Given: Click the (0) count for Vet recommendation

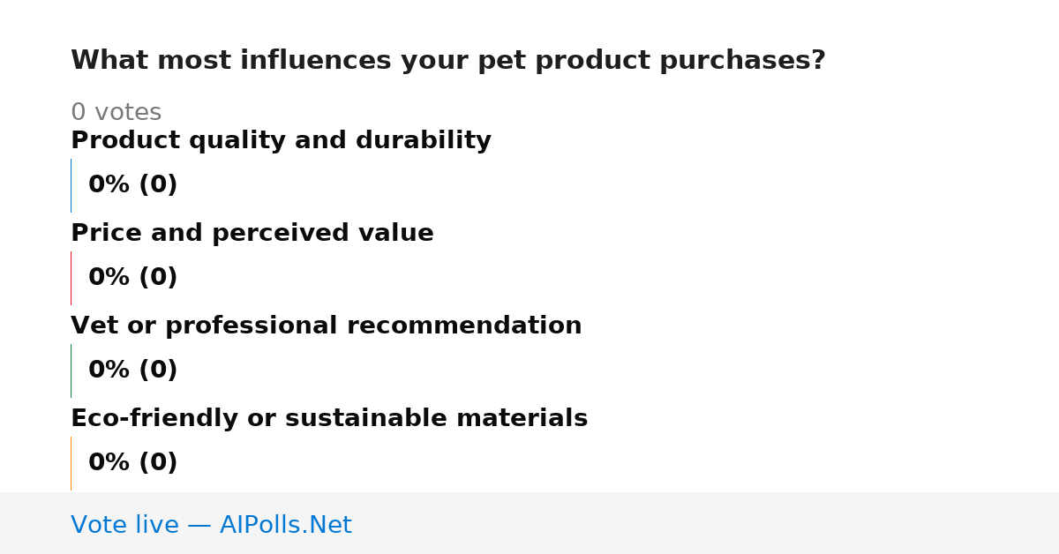Looking at the screenshot, I should 158,371.
